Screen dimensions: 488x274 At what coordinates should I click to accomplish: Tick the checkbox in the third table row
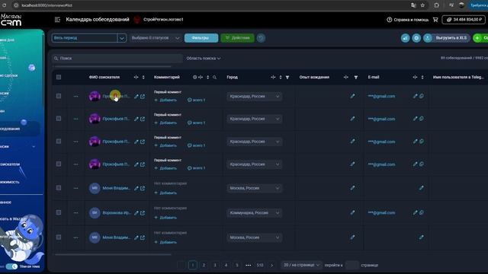(59, 142)
